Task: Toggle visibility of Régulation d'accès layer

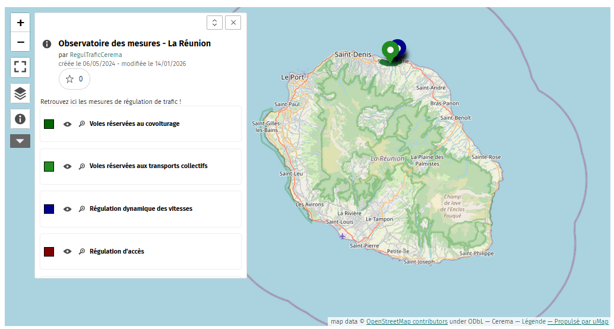Action: click(68, 252)
